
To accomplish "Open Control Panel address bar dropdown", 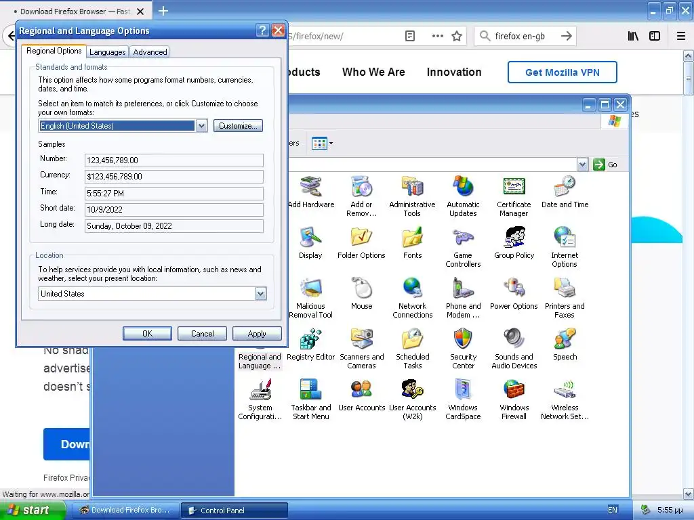I will pos(582,165).
